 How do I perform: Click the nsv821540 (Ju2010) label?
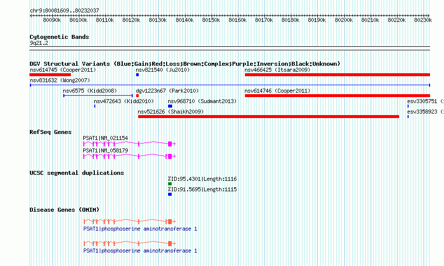pos(163,70)
